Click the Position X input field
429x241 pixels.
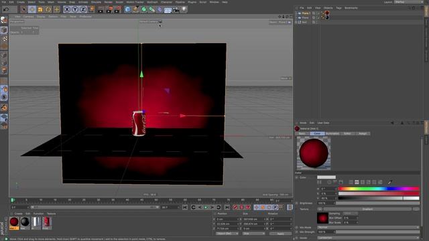pyautogui.click(x=227, y=219)
